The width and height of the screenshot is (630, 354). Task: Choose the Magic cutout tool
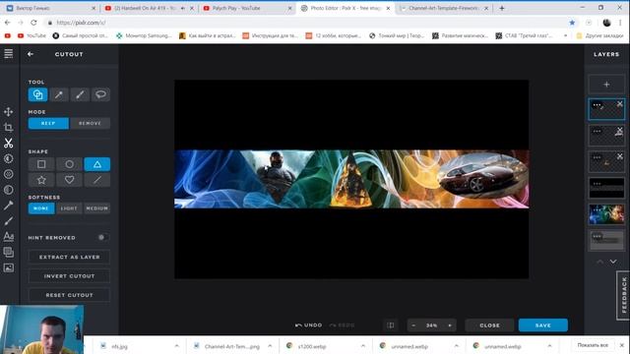pyautogui.click(x=59, y=94)
